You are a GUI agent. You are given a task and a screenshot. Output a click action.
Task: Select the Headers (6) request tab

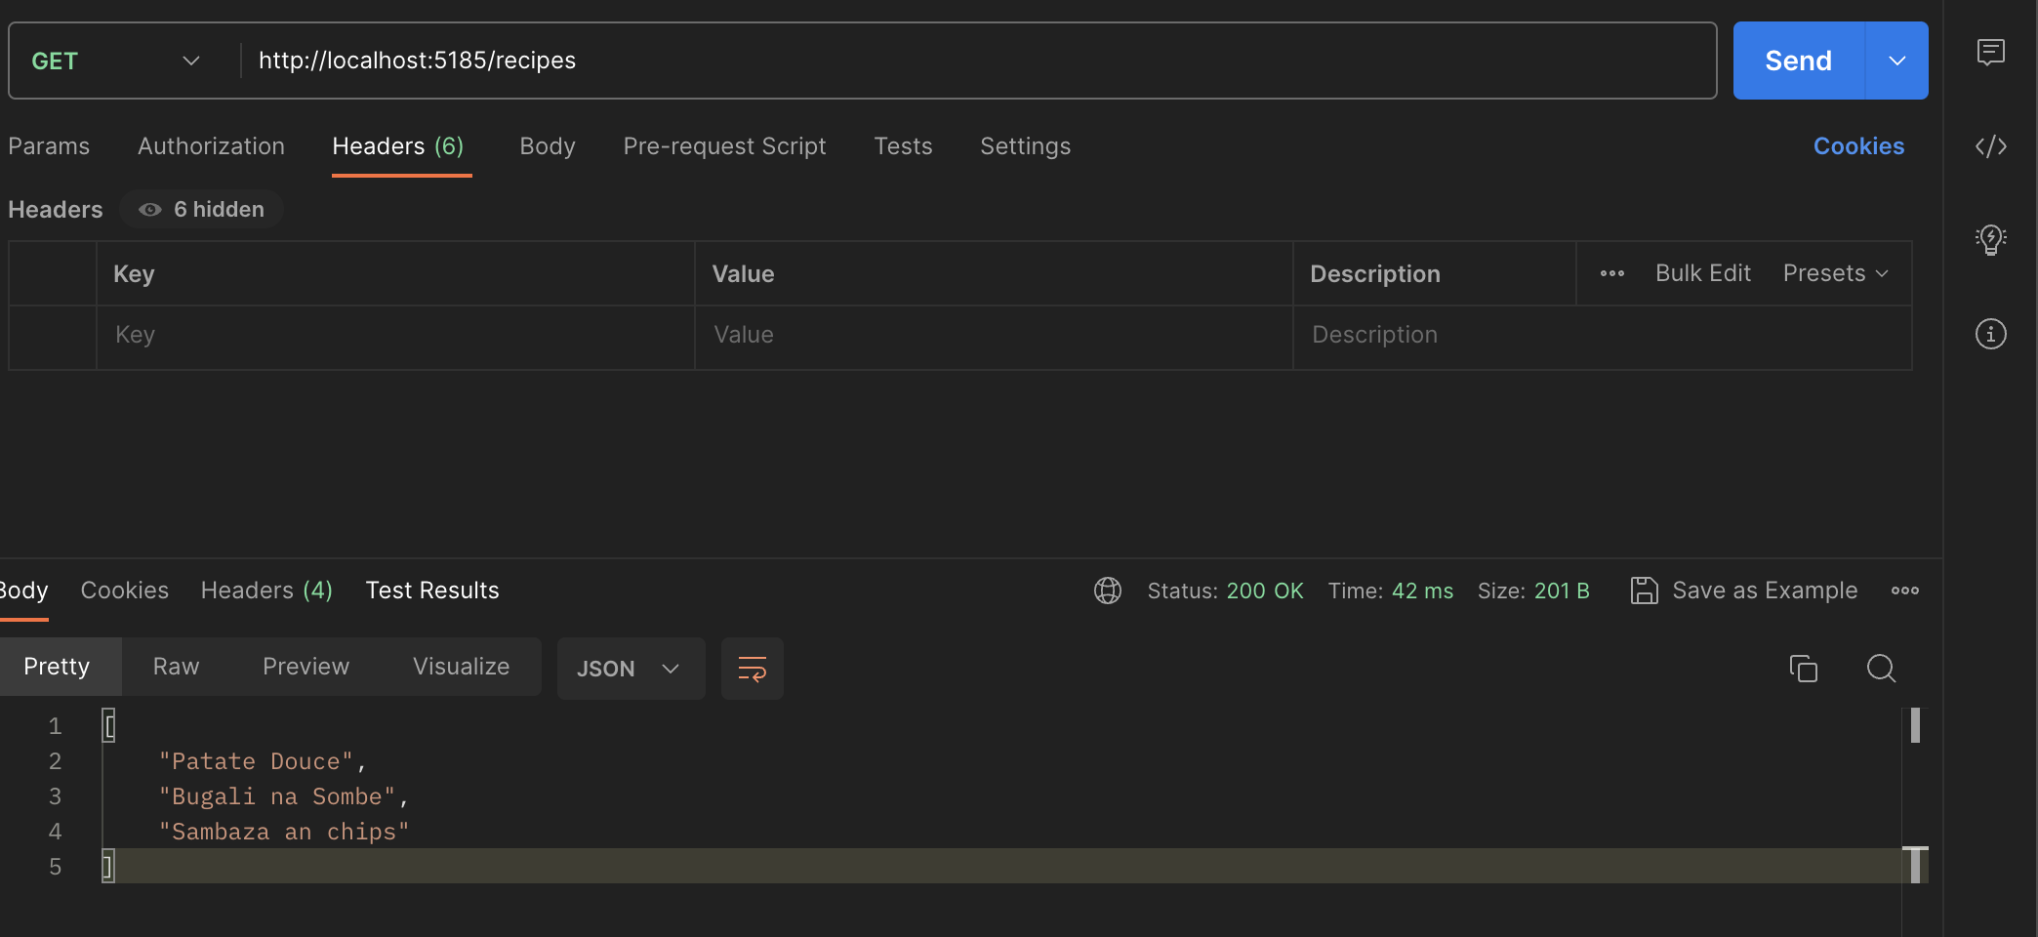(398, 146)
